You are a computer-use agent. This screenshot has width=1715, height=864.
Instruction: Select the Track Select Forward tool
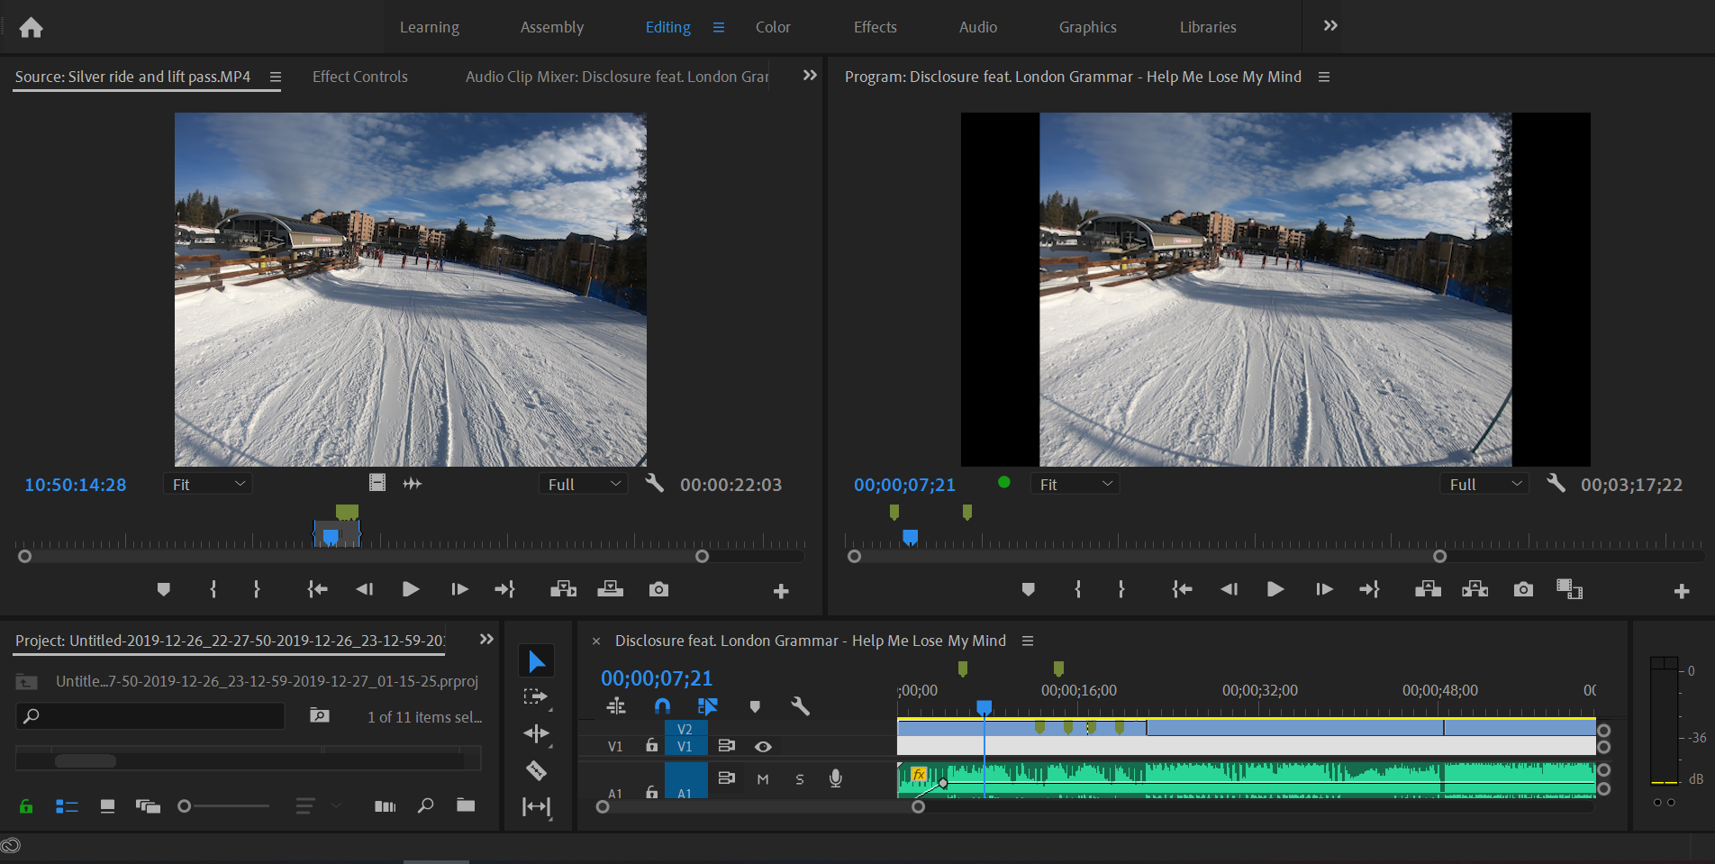536,696
